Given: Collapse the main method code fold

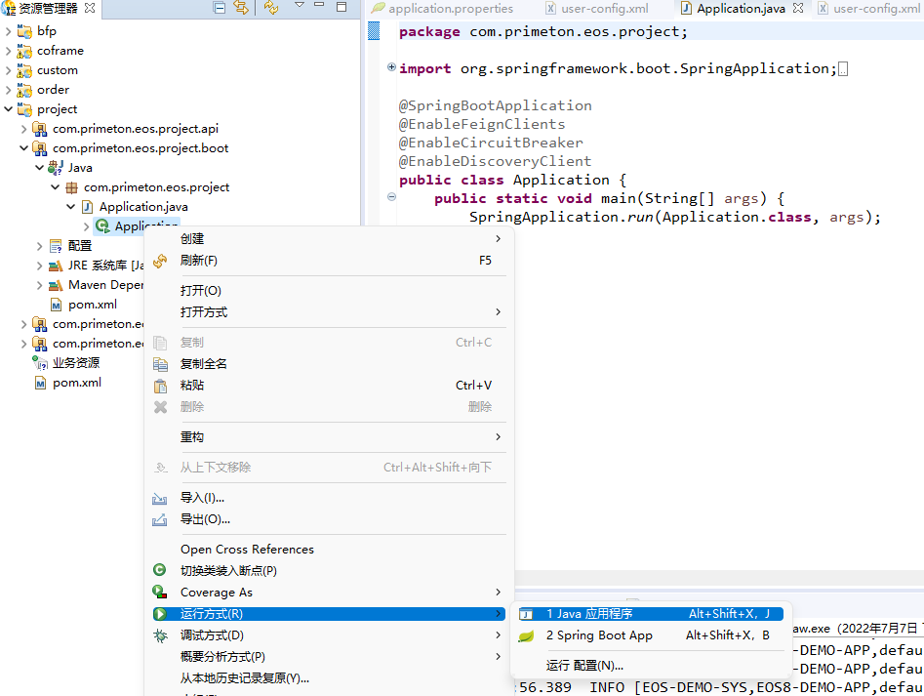Looking at the screenshot, I should tap(391, 197).
